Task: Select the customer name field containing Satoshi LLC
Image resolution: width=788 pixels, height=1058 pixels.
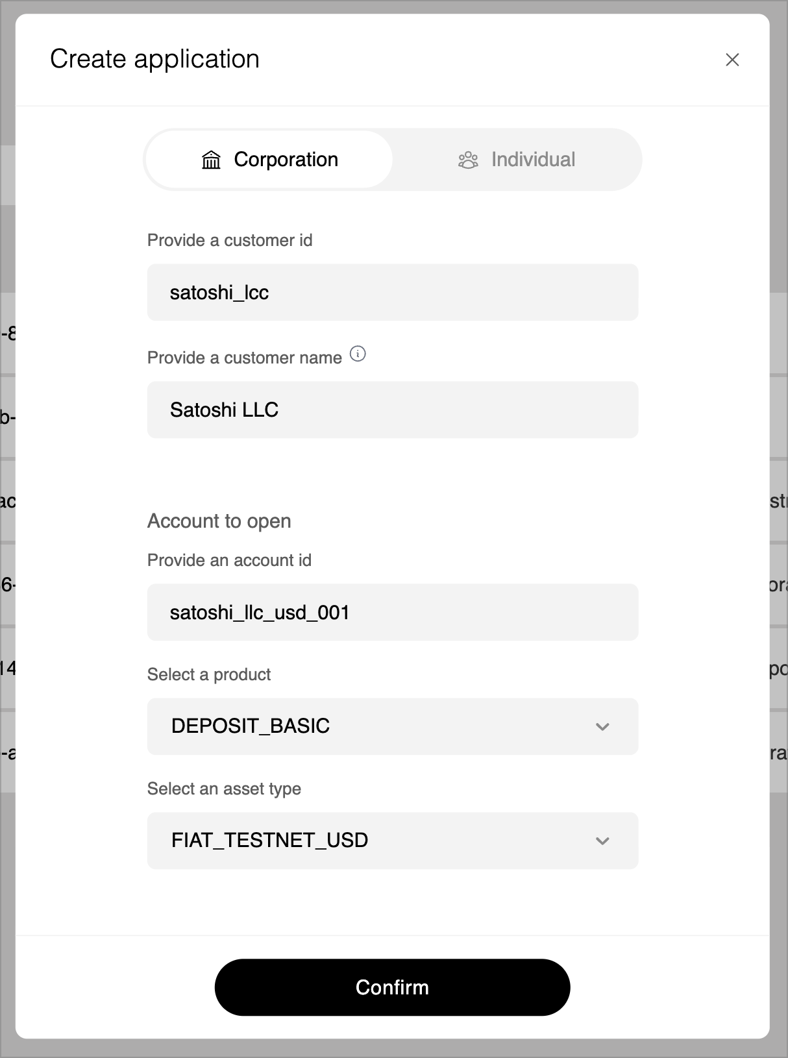Action: pos(393,410)
